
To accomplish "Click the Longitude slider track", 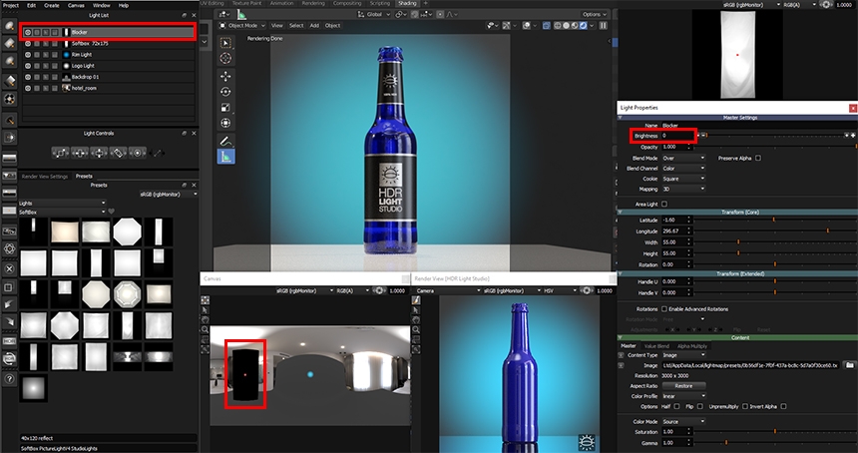I will tap(774, 230).
